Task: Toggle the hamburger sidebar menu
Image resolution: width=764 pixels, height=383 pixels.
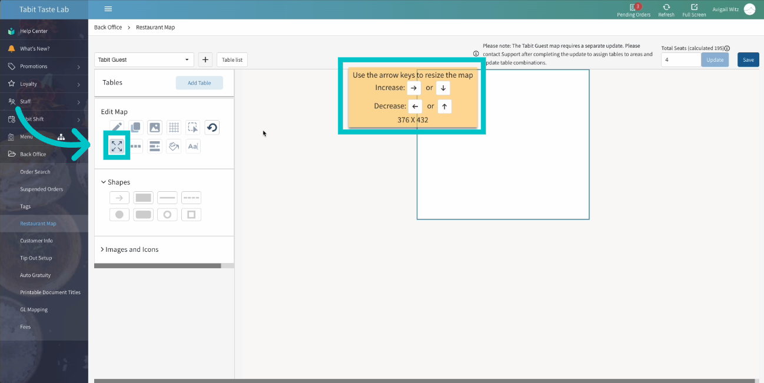Action: click(108, 9)
